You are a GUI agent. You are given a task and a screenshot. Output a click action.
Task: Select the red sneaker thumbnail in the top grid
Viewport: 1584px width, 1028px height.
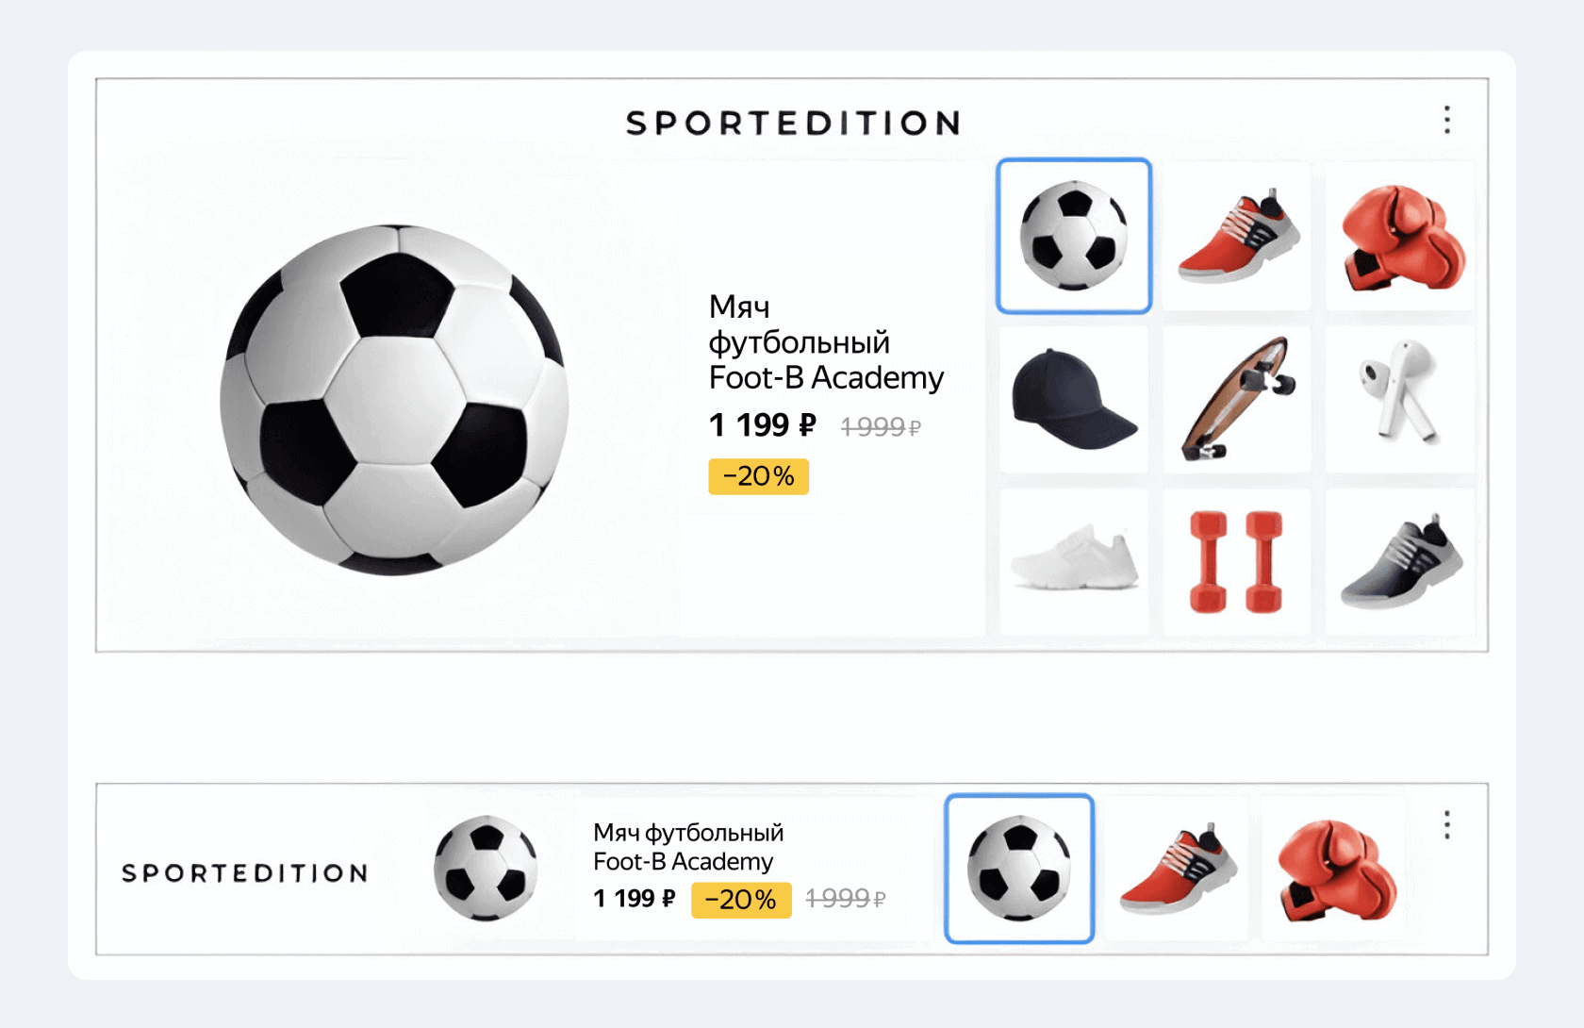(1237, 236)
